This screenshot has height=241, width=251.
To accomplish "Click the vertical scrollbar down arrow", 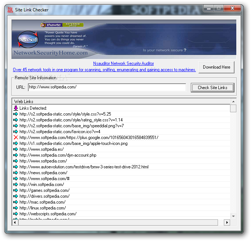I will click(233, 216).
